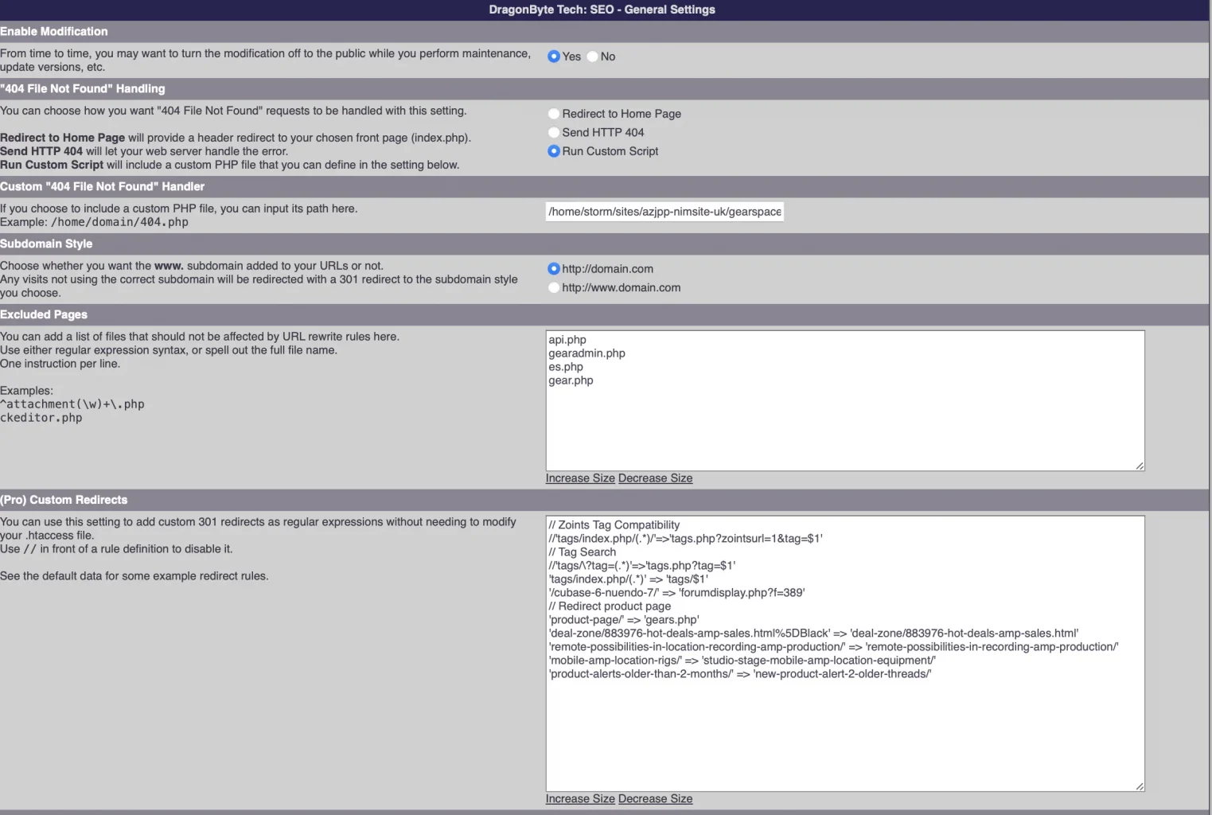Click the remote-possibilities-in-location-recording rule
The image size is (1212, 815).
(833, 647)
